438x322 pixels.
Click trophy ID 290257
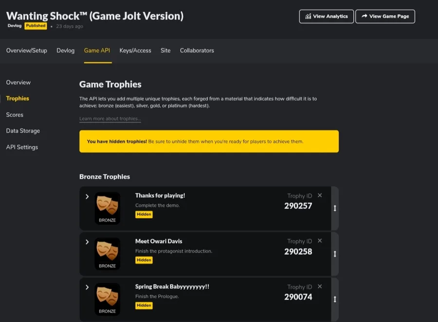[298, 206]
